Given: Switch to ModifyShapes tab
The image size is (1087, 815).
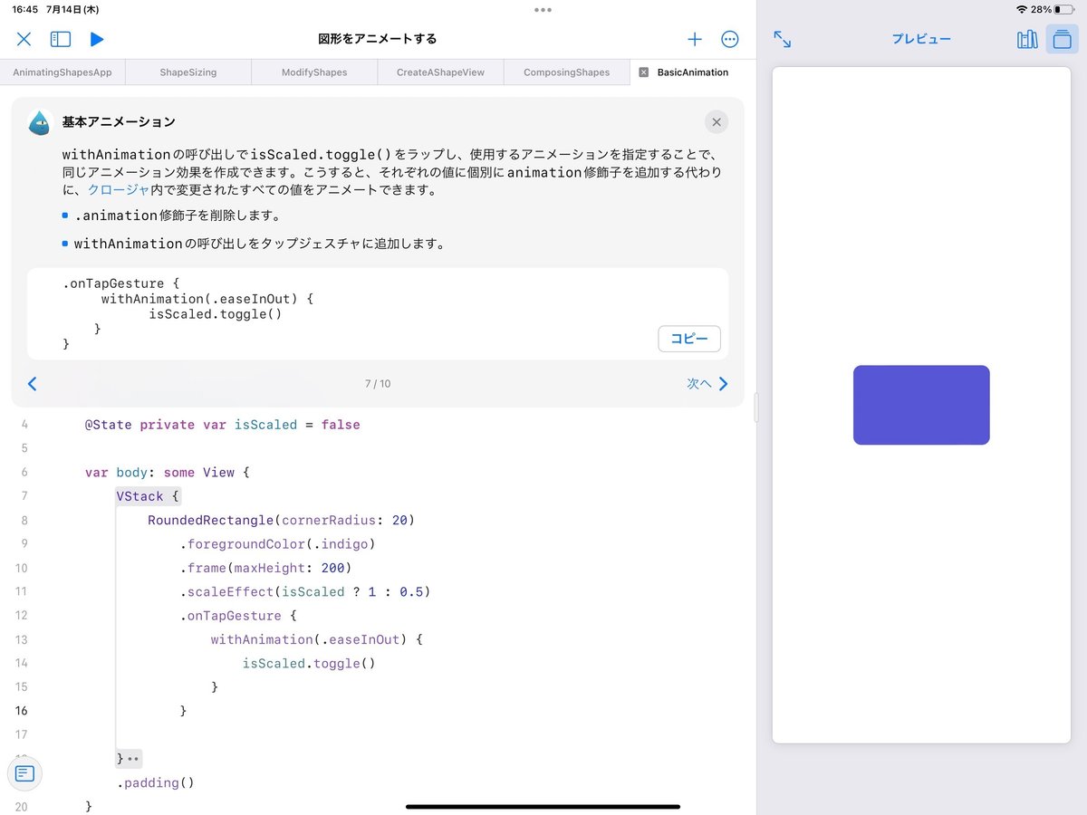Looking at the screenshot, I should tap(314, 72).
